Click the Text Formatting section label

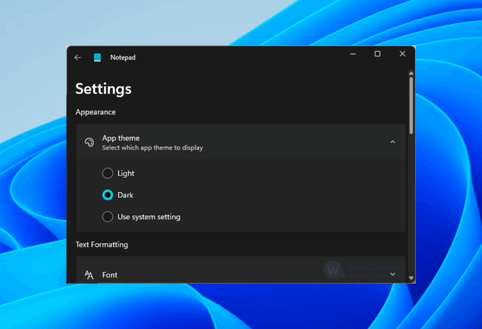[x=102, y=244]
